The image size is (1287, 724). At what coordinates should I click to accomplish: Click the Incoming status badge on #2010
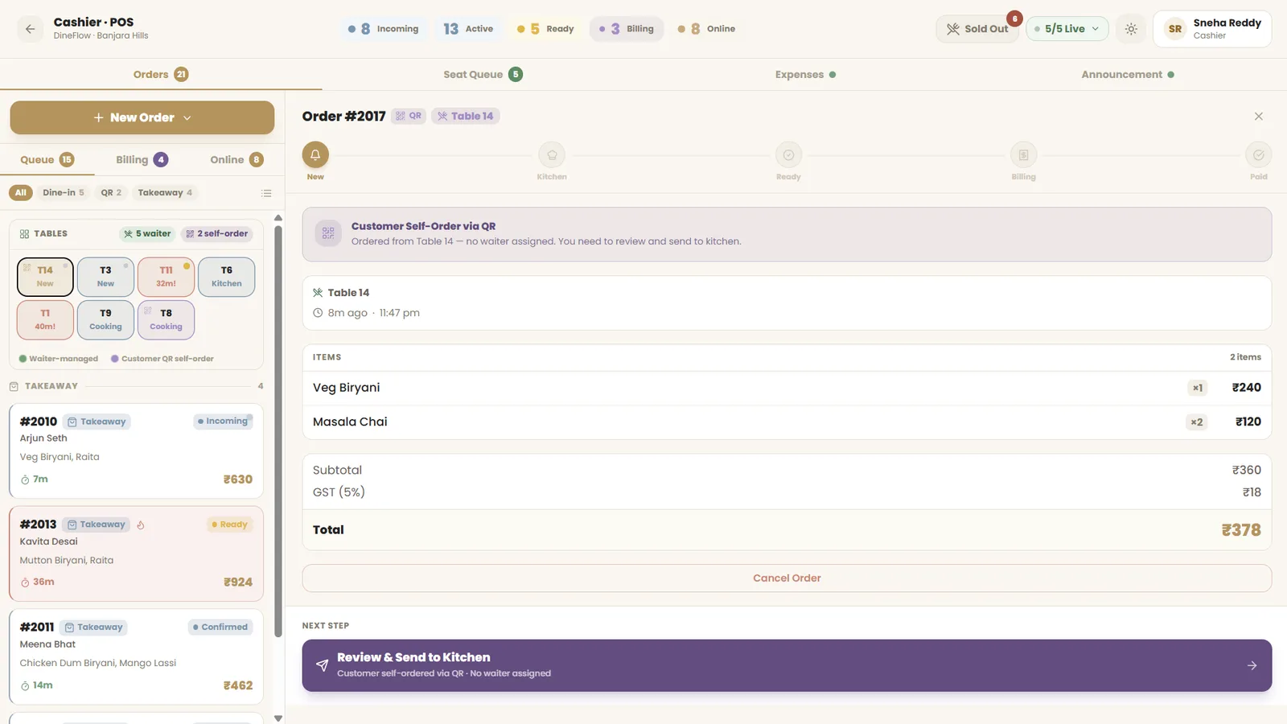pyautogui.click(x=224, y=421)
